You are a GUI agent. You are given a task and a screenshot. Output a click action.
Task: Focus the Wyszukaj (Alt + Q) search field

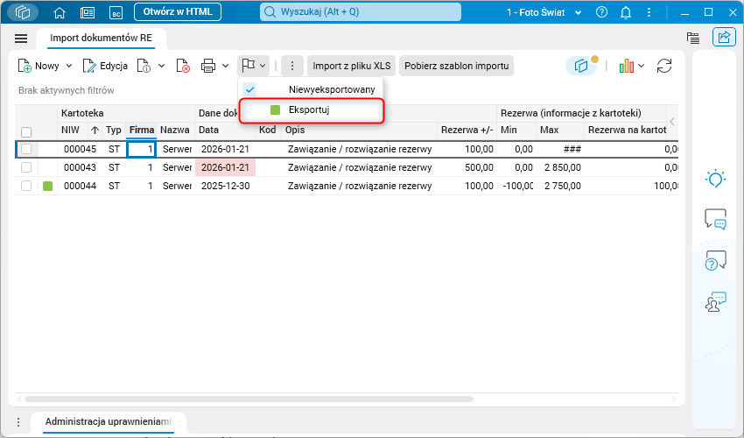[x=361, y=12]
